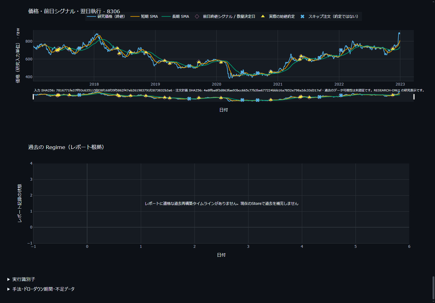Click the 日付 label under the price range slider
Image resolution: width=435 pixels, height=303 pixels.
pyautogui.click(x=224, y=110)
